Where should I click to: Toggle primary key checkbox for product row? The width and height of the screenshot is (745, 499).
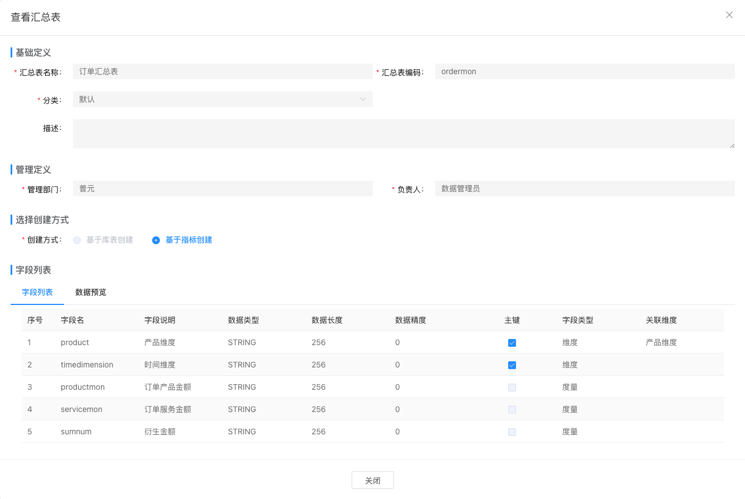(x=512, y=343)
